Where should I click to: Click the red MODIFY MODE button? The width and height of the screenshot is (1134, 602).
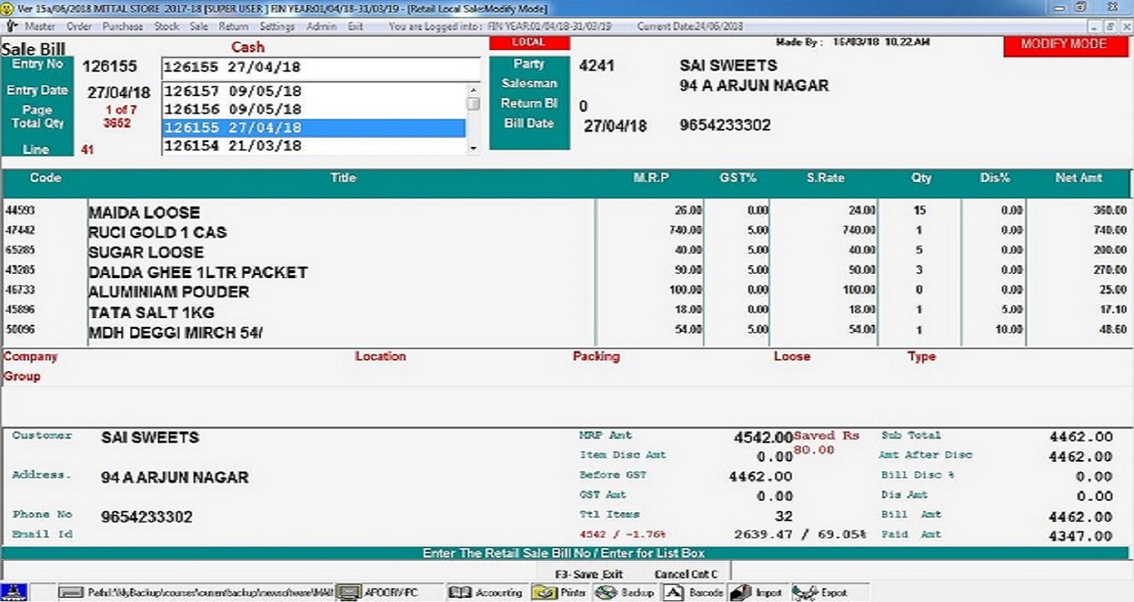(x=1063, y=45)
